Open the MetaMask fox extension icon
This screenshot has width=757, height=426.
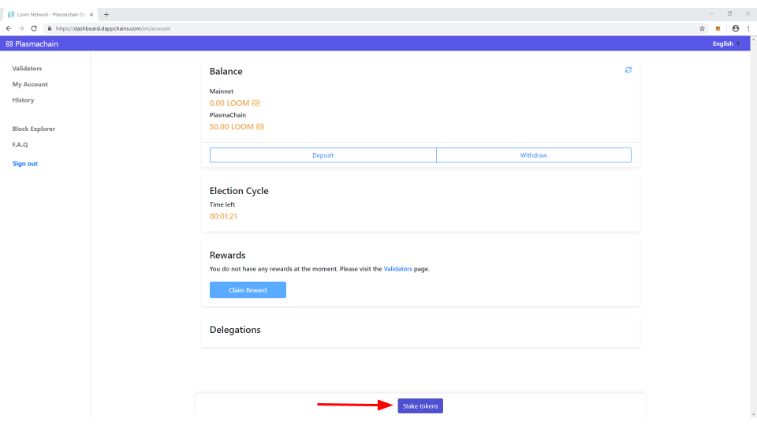coord(718,28)
